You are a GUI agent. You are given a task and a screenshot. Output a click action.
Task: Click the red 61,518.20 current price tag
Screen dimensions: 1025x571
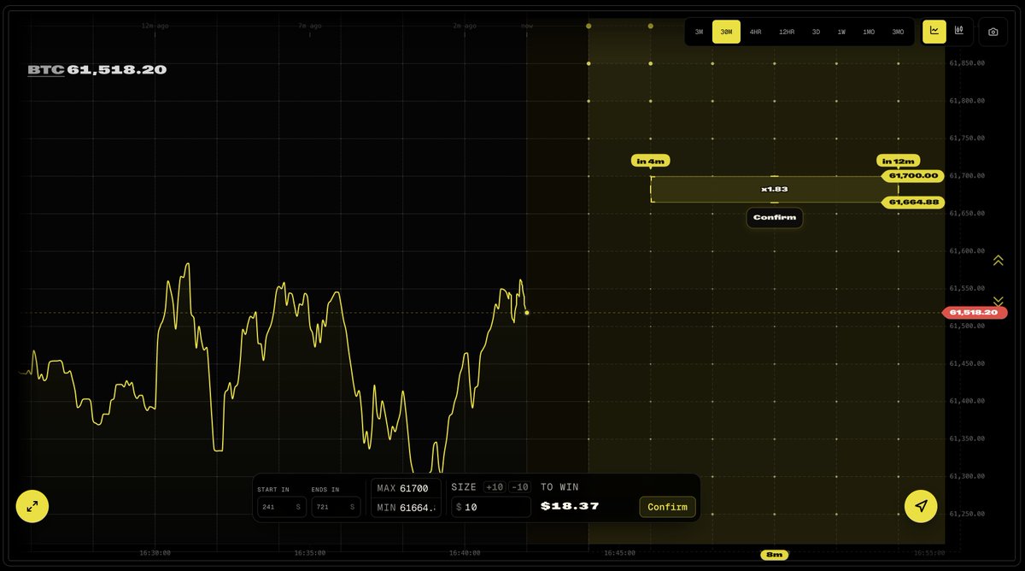pyautogui.click(x=975, y=312)
